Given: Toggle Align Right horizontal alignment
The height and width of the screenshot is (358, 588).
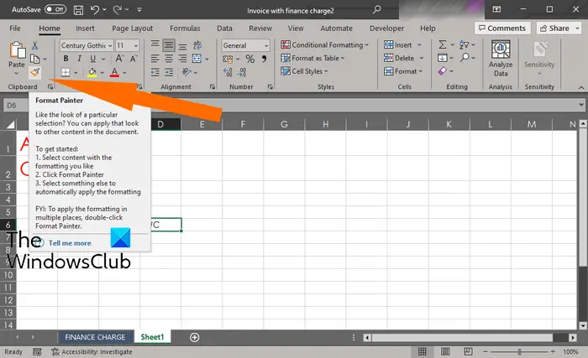Looking at the screenshot, I should click(x=182, y=59).
